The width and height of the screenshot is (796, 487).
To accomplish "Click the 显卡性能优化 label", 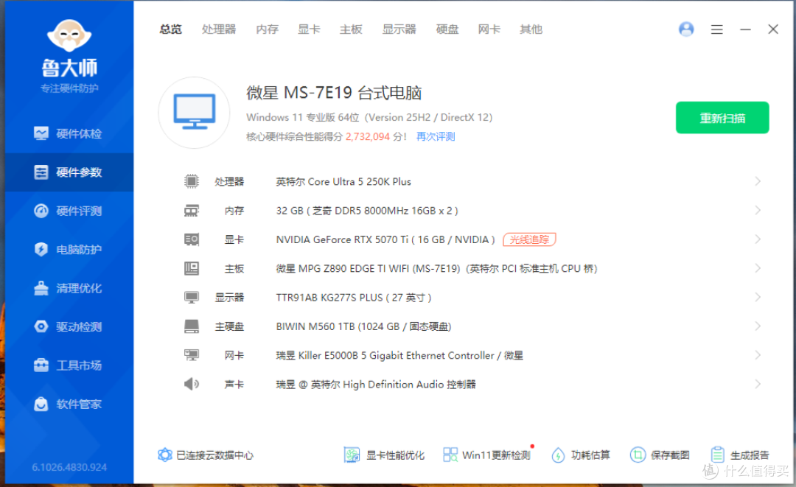I will click(x=395, y=455).
